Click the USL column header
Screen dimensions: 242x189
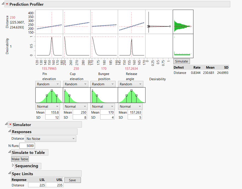[x=59, y=180]
